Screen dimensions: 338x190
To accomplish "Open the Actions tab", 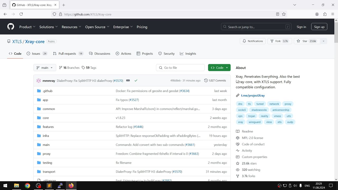I will pos(123,54).
